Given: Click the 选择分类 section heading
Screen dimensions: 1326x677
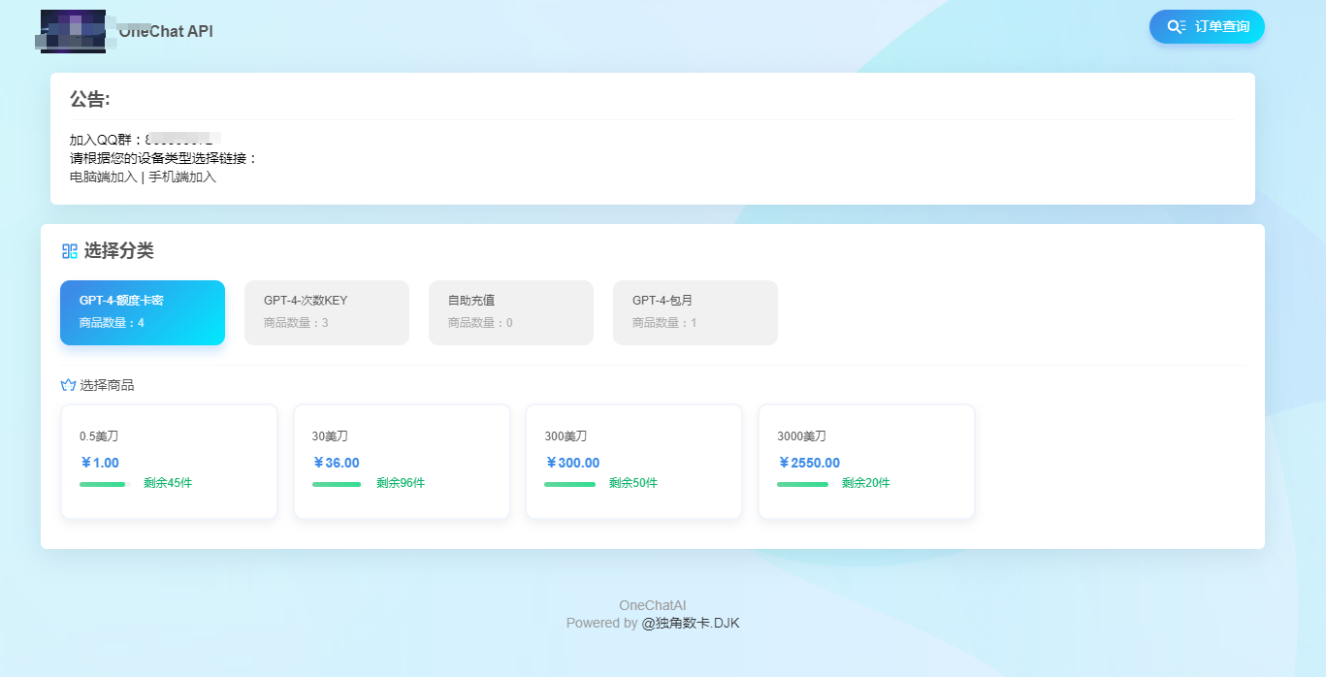Looking at the screenshot, I should [x=118, y=251].
